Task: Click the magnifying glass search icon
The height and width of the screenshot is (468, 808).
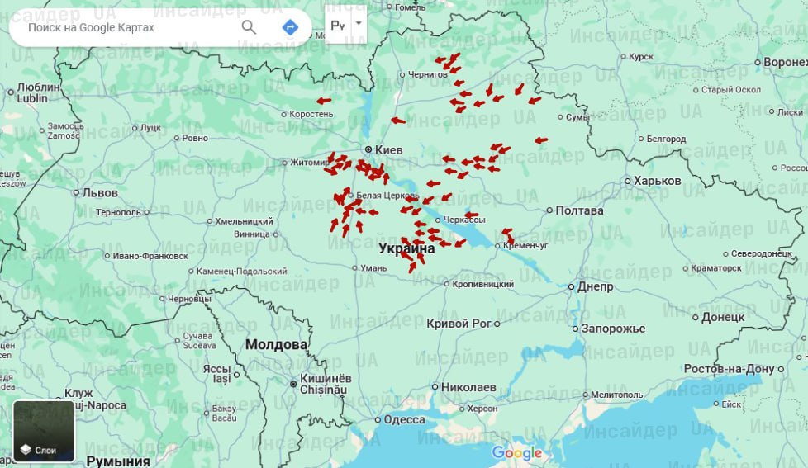Action: coord(249,27)
